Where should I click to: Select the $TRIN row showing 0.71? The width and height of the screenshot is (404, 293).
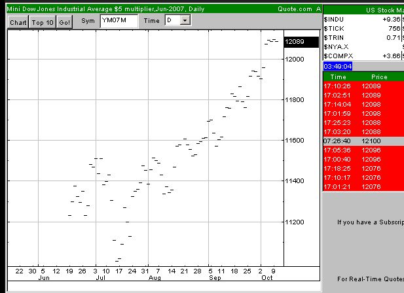coord(363,38)
